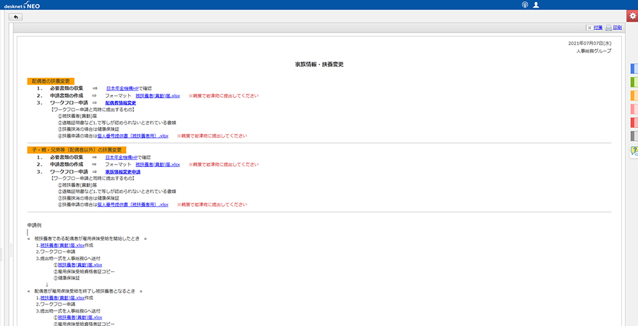Click the user profile icon in header
Screen dimensions: 638x326
point(536,4)
